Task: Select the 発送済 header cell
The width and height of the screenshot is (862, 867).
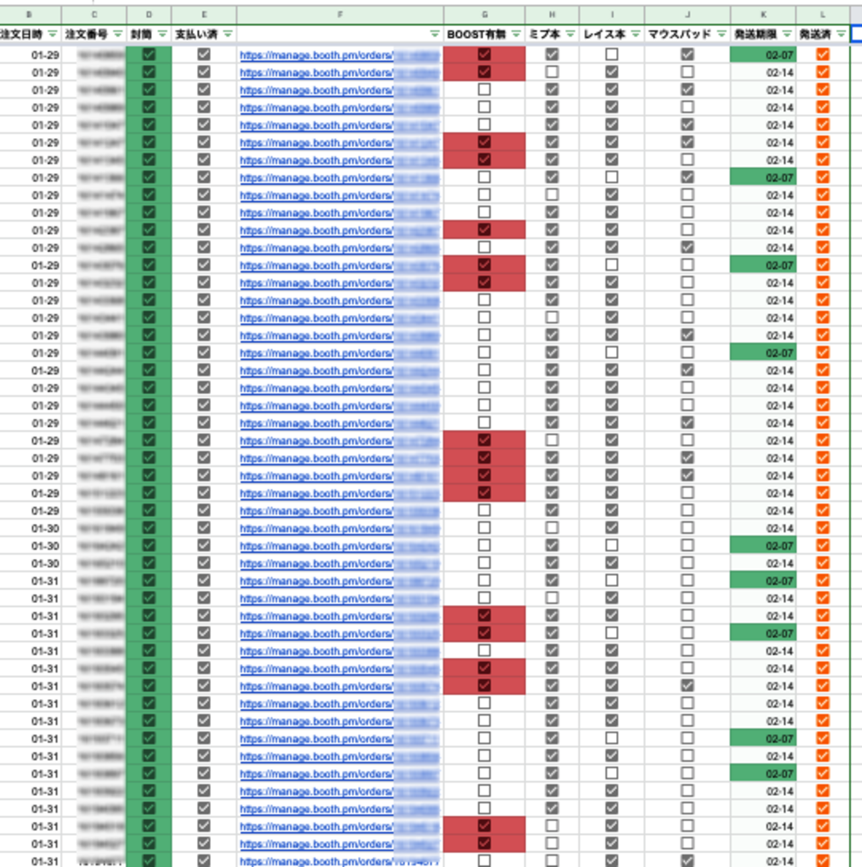Action: [x=823, y=34]
